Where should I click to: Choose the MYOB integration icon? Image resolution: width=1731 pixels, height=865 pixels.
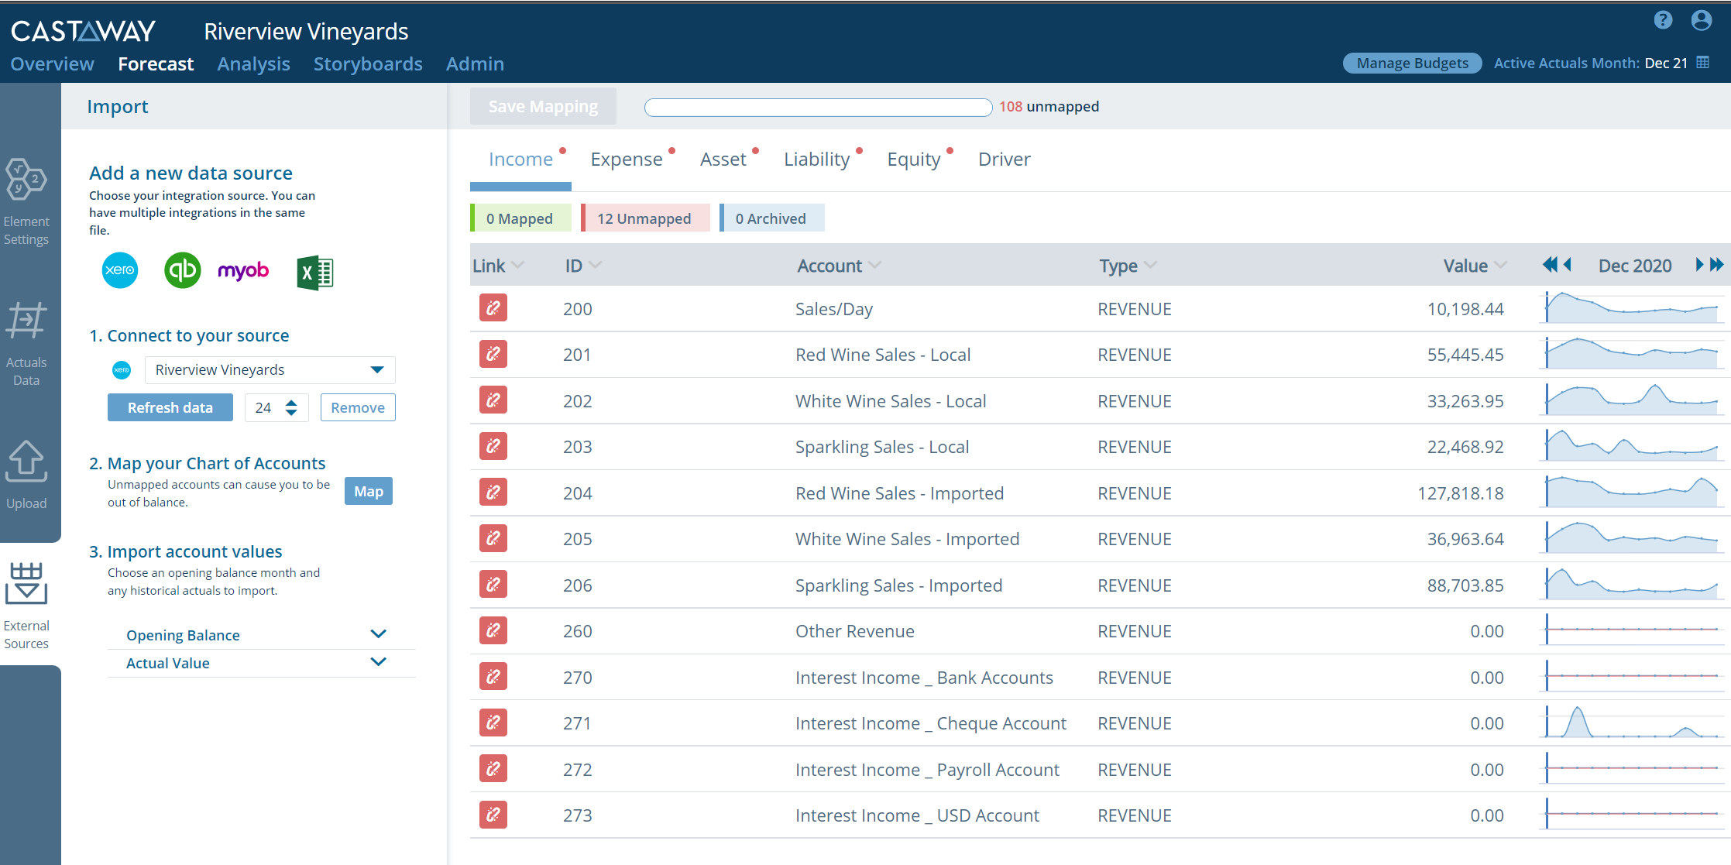pyautogui.click(x=243, y=270)
